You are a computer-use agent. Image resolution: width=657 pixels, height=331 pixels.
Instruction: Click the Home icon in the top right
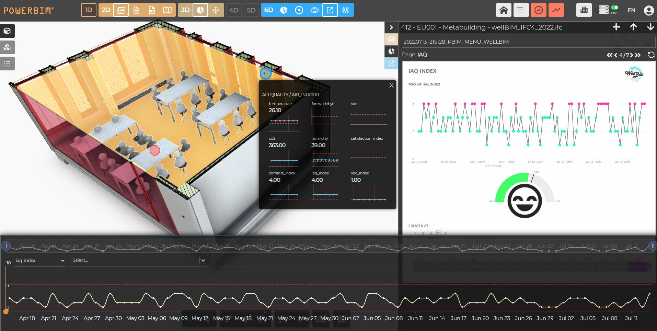pos(504,10)
